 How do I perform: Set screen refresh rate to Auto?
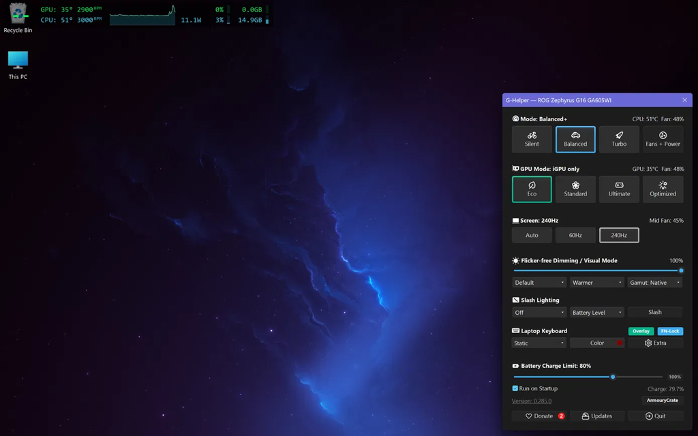point(532,235)
